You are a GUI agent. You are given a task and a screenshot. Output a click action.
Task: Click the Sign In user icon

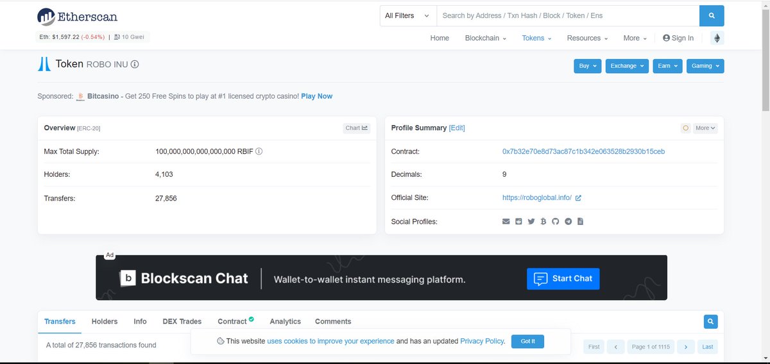pyautogui.click(x=666, y=38)
